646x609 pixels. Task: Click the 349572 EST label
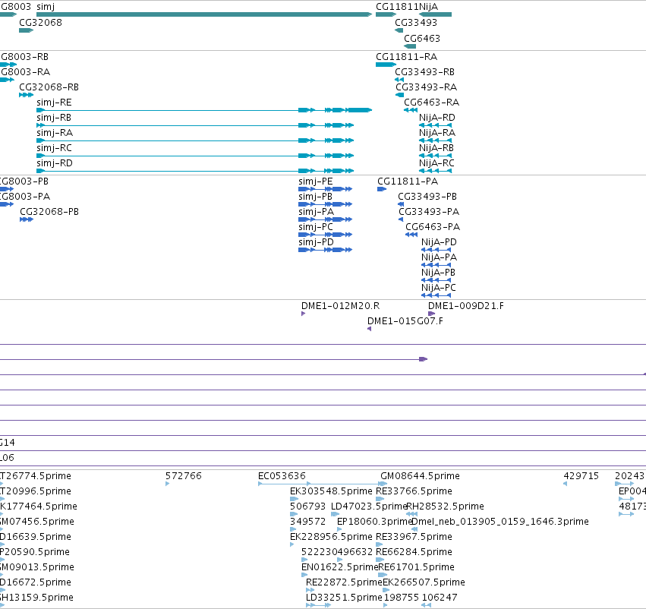[x=307, y=522]
